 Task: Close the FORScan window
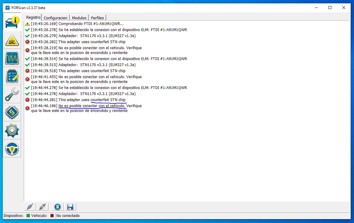344,8
